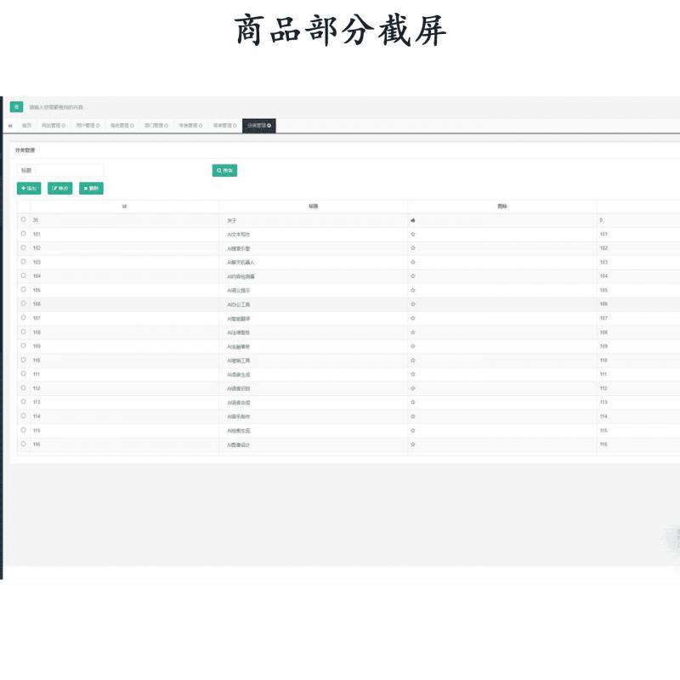Viewport: 680px width, 680px height.
Task: Click the x icon on the delete button
Action: pos(85,188)
